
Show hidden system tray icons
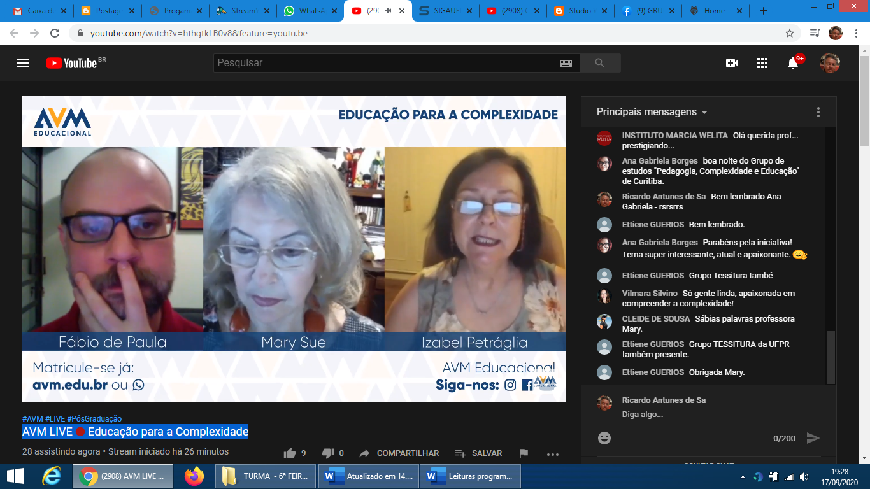click(x=743, y=477)
